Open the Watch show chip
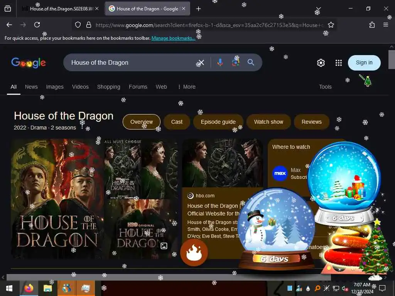395x296 pixels. pos(268,122)
